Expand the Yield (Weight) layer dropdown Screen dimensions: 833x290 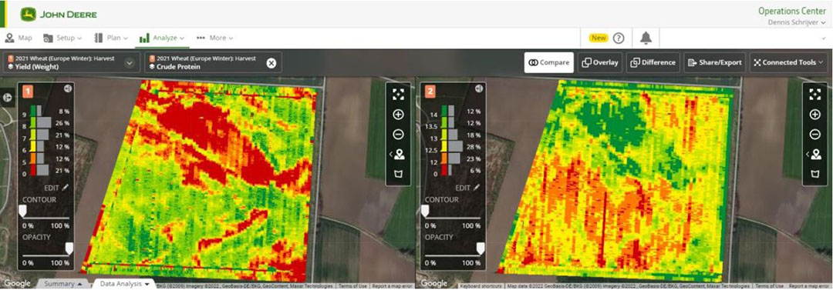pos(129,63)
